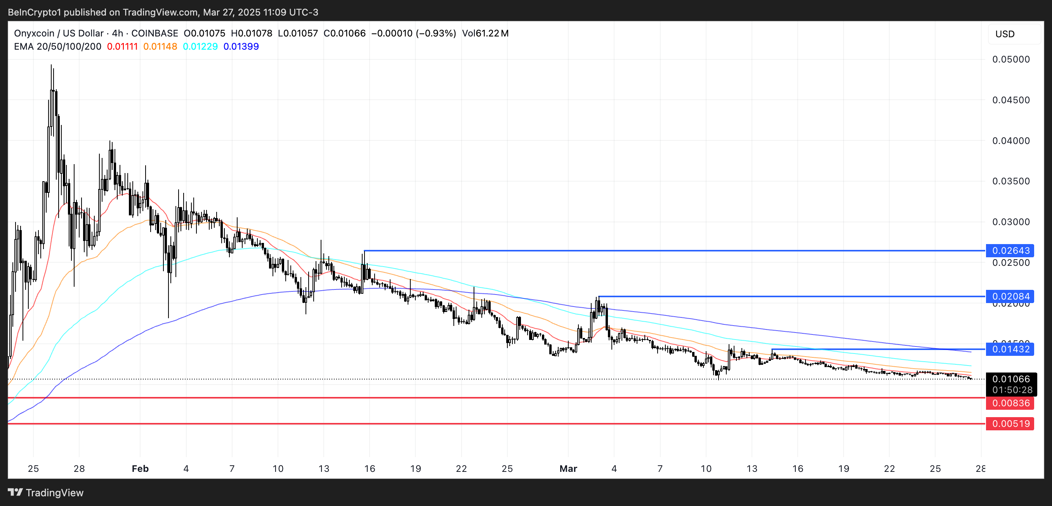Select the EMA 20/50/100/200 indicator legend
This screenshot has width=1052, height=506.
pyautogui.click(x=57, y=47)
